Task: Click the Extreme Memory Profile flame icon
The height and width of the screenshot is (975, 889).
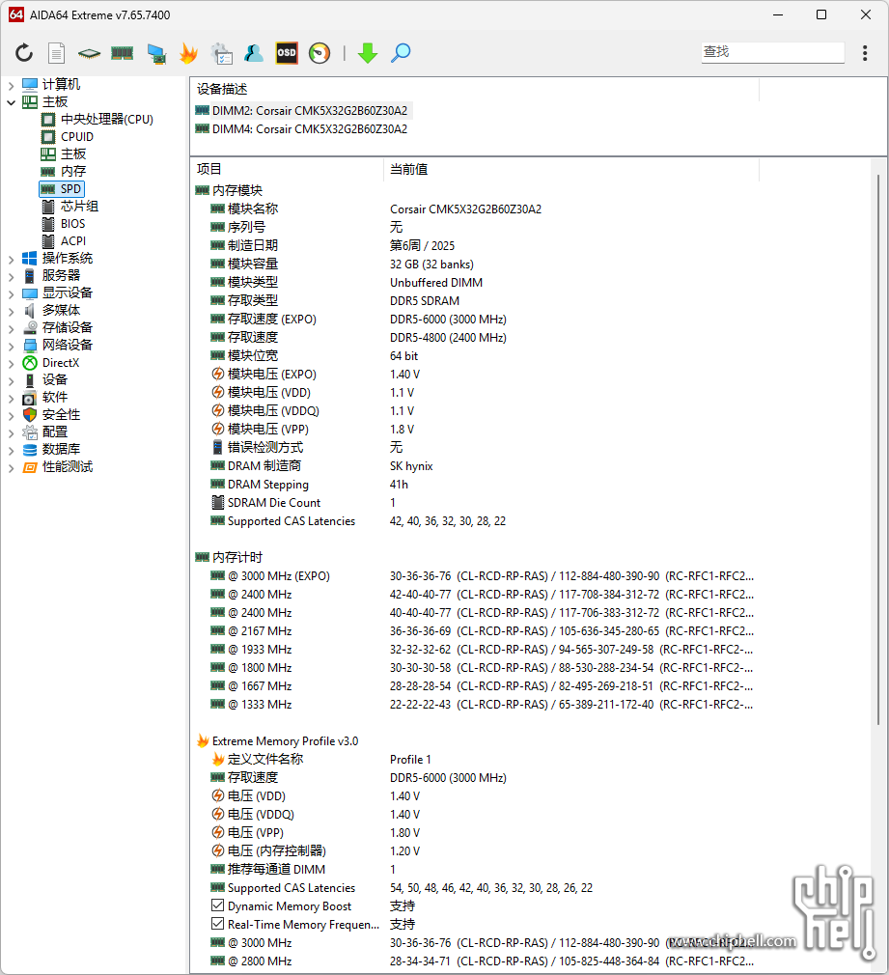Action: tap(203, 740)
